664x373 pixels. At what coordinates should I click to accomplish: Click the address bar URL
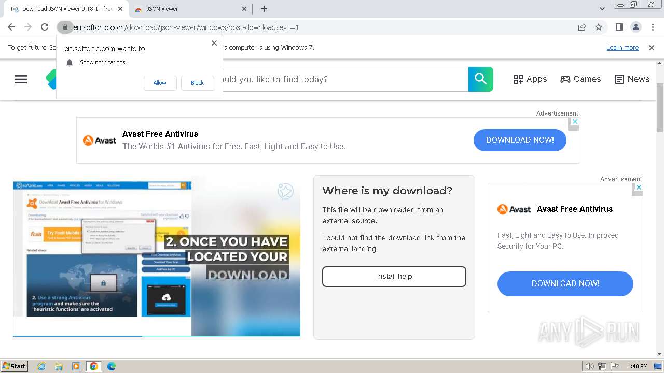point(186,27)
